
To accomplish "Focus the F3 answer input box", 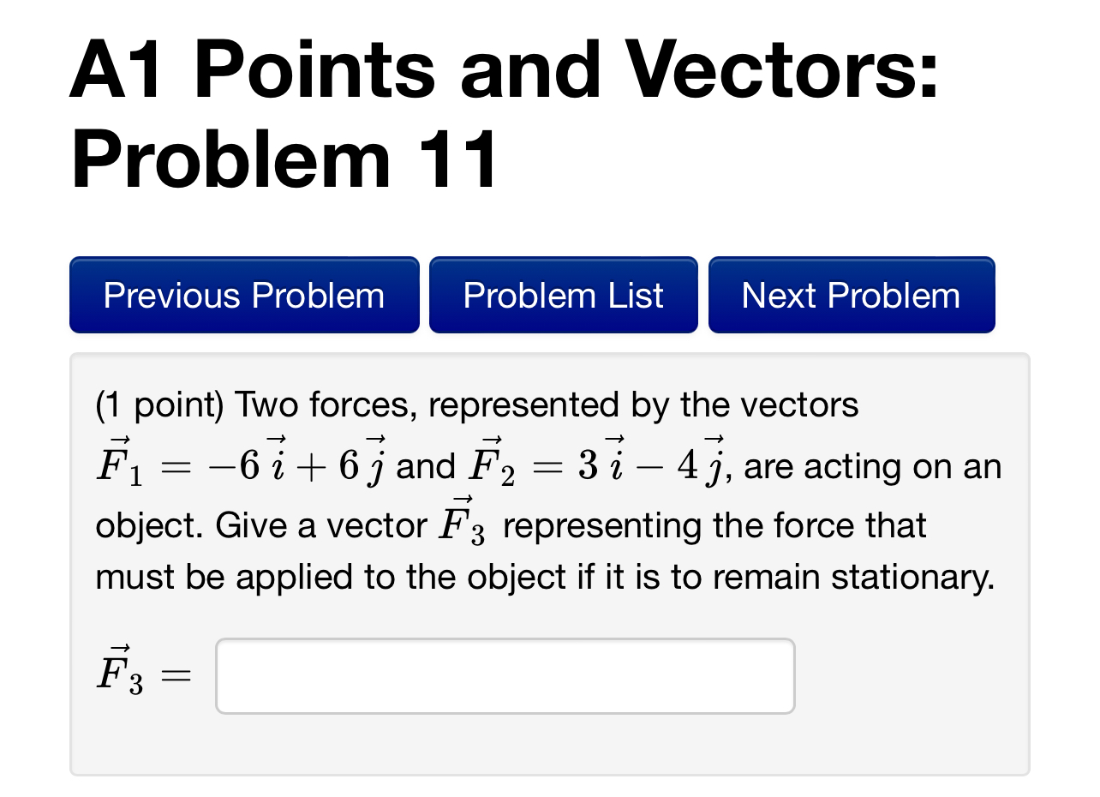I will click(x=505, y=675).
